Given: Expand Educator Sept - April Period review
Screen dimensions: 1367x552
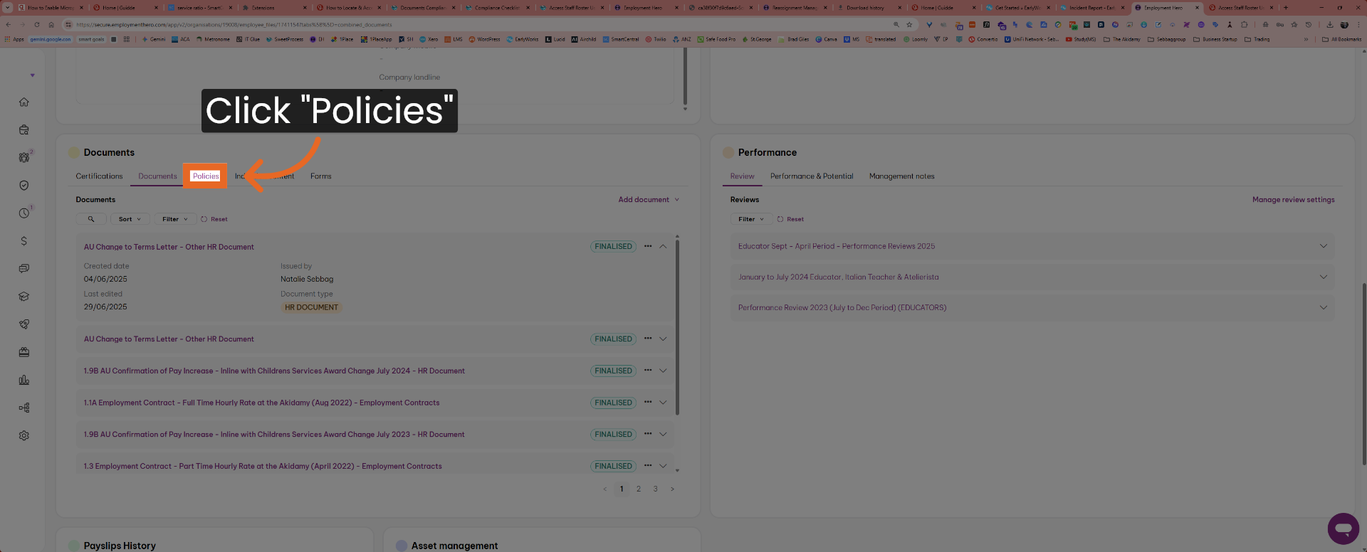Looking at the screenshot, I should click(1323, 246).
